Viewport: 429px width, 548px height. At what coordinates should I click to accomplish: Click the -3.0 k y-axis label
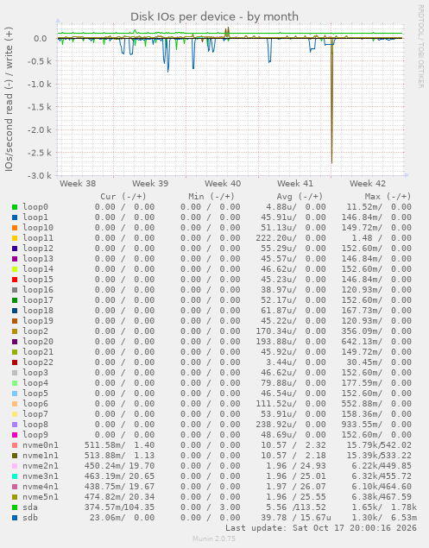click(x=40, y=175)
